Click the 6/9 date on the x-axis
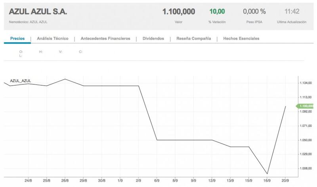 pos(157,180)
